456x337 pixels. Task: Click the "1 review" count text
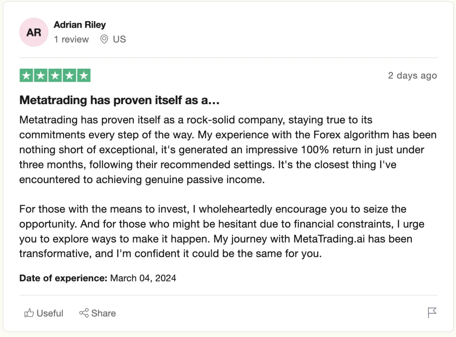point(71,39)
